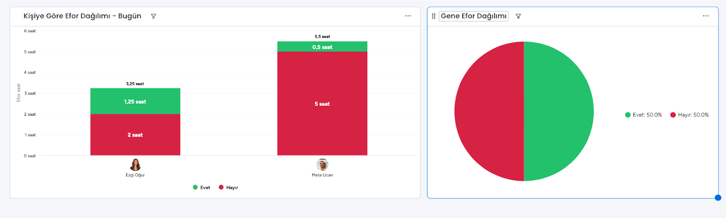This screenshot has height=218, width=726.
Task: Click Ezgi Oğur's avatar
Action: pos(135,164)
